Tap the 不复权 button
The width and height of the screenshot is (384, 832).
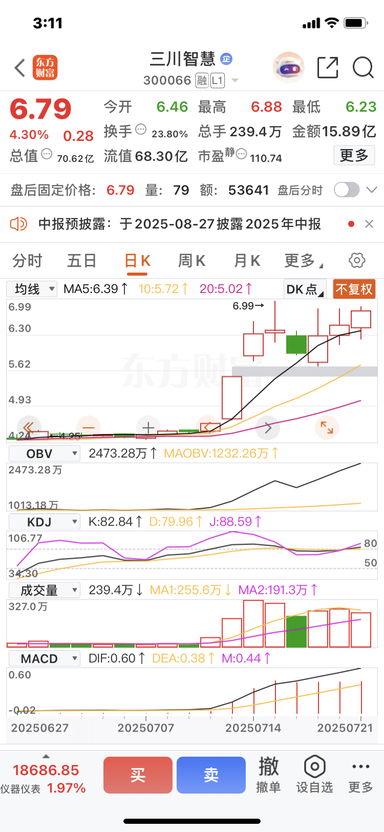pos(354,289)
